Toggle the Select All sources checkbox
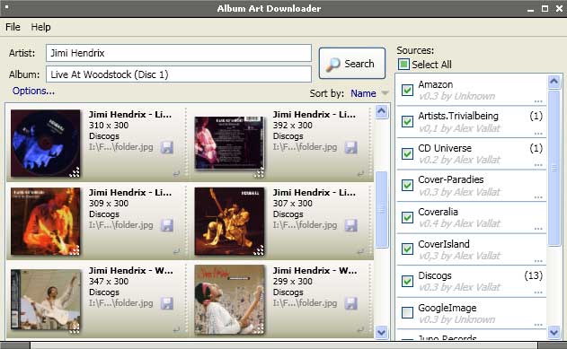 click(403, 65)
